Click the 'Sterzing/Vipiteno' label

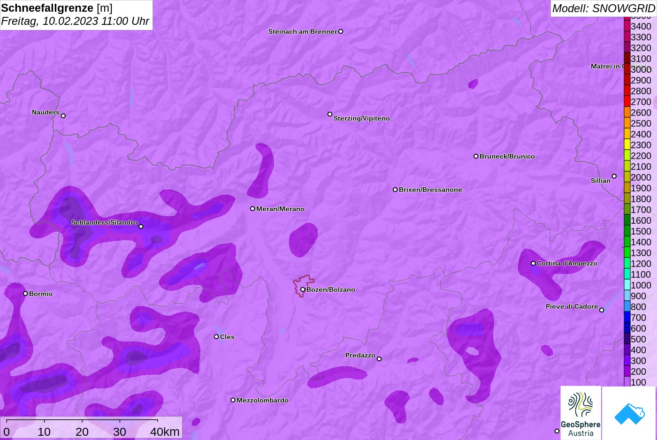click(x=362, y=118)
